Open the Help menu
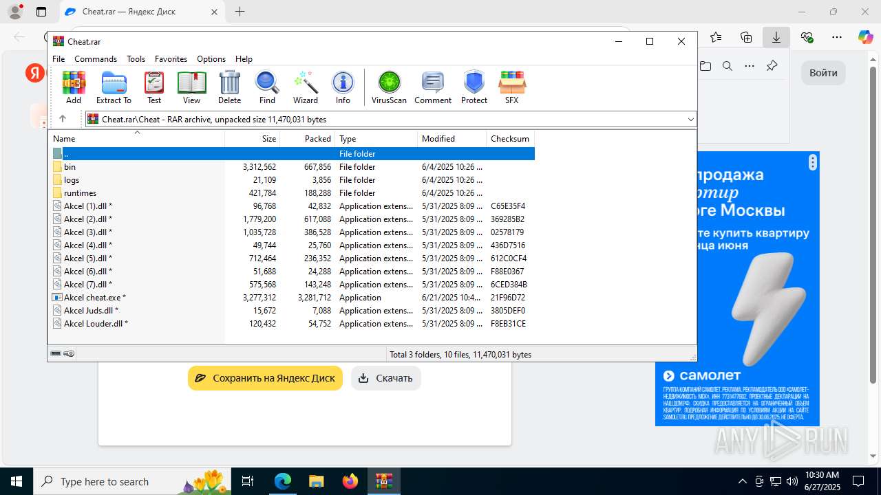 coord(244,59)
